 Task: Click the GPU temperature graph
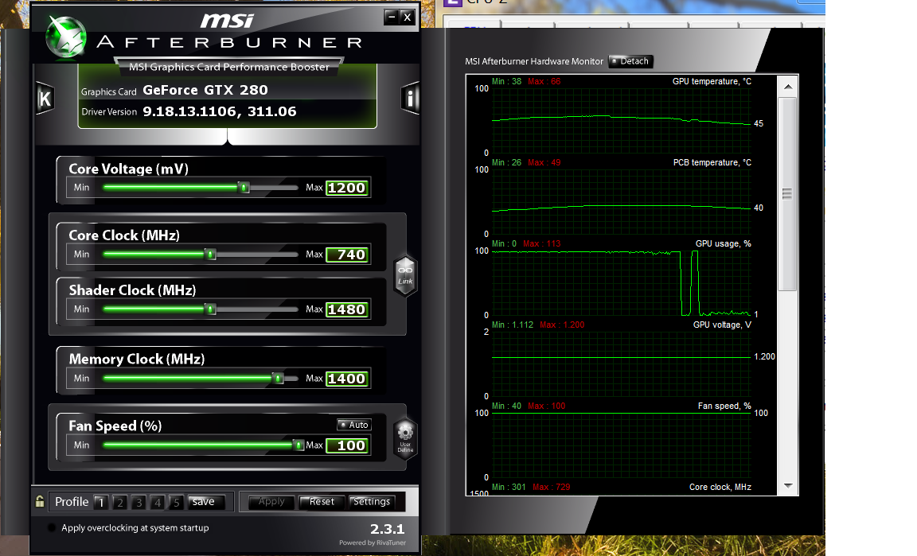pyautogui.click(x=621, y=120)
